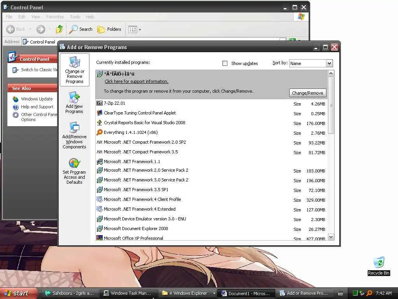This screenshot has height=299, width=398.
Task: Click the Up folder icon in Control Panel
Action: tap(59, 29)
